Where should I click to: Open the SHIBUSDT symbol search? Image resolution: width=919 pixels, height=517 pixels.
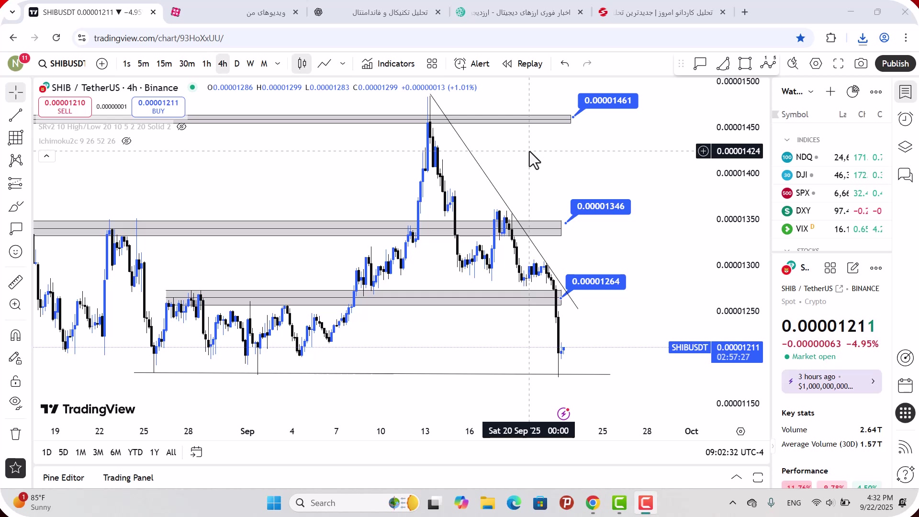click(62, 64)
